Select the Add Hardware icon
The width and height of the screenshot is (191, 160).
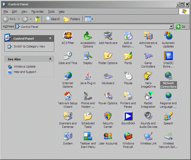point(108,36)
